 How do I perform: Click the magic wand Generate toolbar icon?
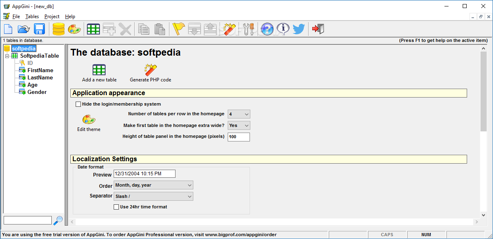click(229, 29)
